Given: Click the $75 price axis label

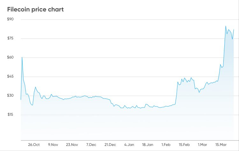Looking at the screenshot, I should pos(11,38).
